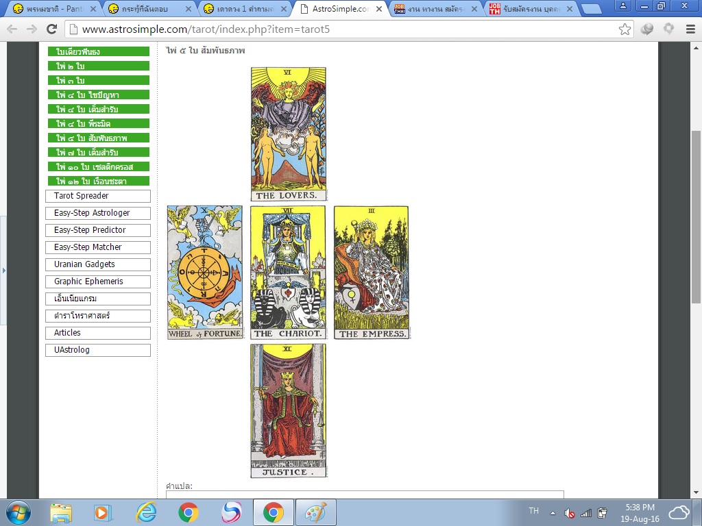The image size is (702, 526).
Task: Open the ตำราโหราศาสตร์ section
Action: pyautogui.click(x=97, y=316)
